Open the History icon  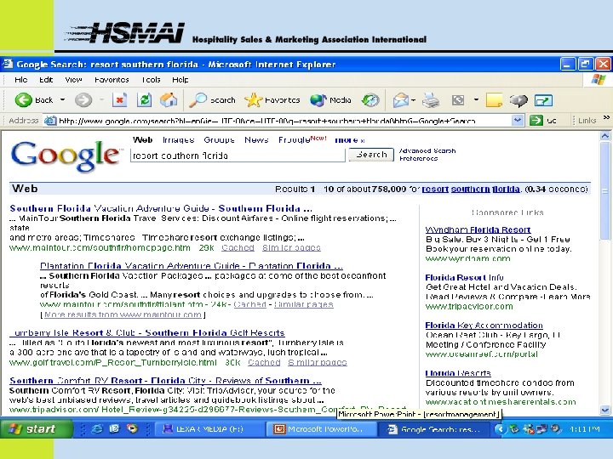370,100
